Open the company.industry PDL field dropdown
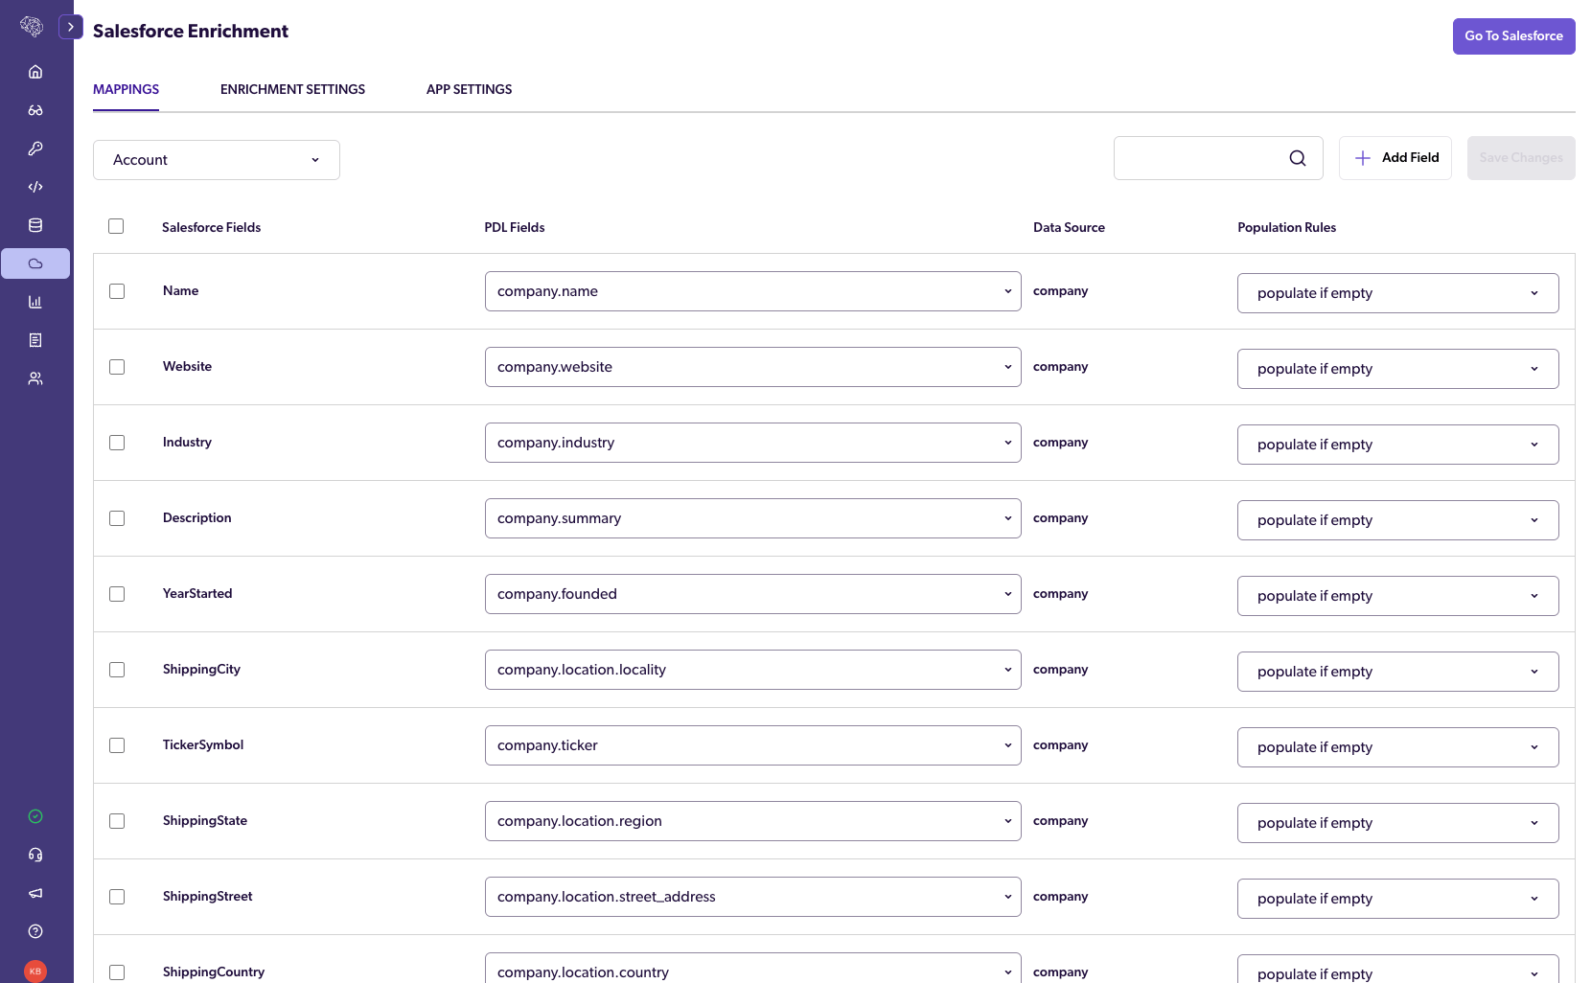Viewport: 1591px width, 983px height. point(753,443)
